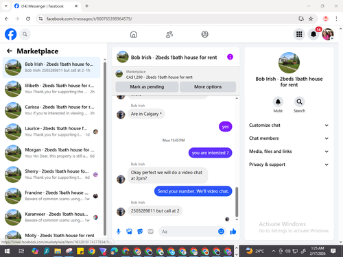
Task: Click the purple 'yes' message bubble
Action: (x=225, y=127)
